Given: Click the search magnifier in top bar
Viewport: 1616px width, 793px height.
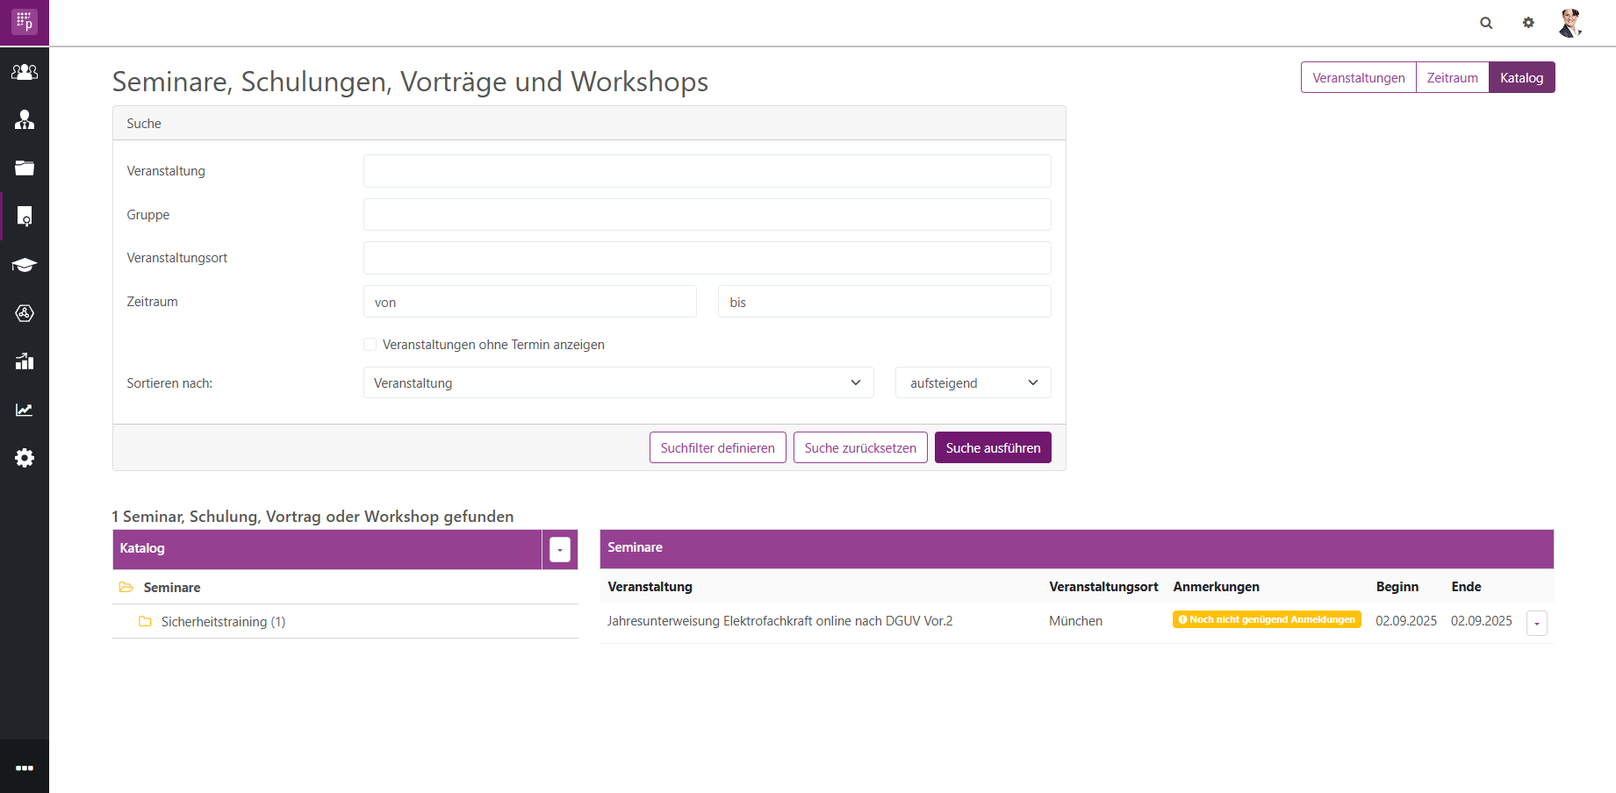Looking at the screenshot, I should [1486, 23].
